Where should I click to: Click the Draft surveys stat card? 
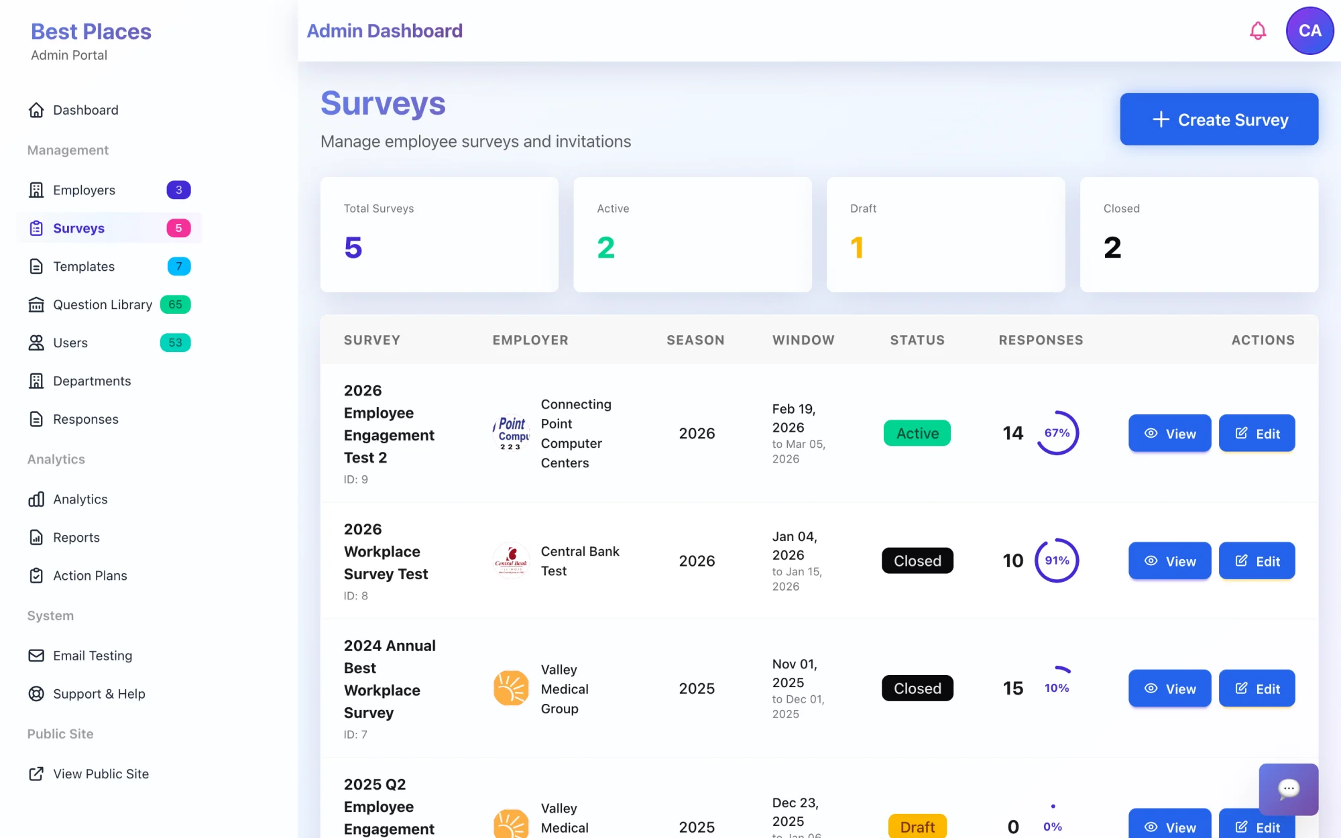[x=945, y=235]
